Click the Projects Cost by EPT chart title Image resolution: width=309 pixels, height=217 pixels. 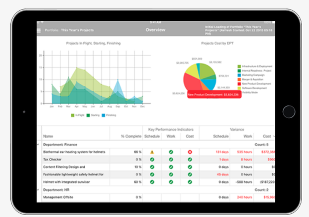217,43
